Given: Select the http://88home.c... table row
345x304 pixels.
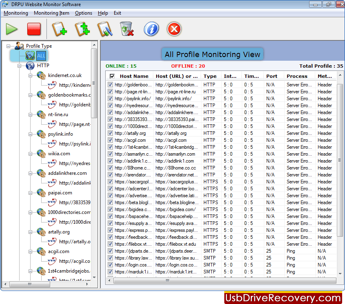Looking at the screenshot, I should [x=222, y=168].
